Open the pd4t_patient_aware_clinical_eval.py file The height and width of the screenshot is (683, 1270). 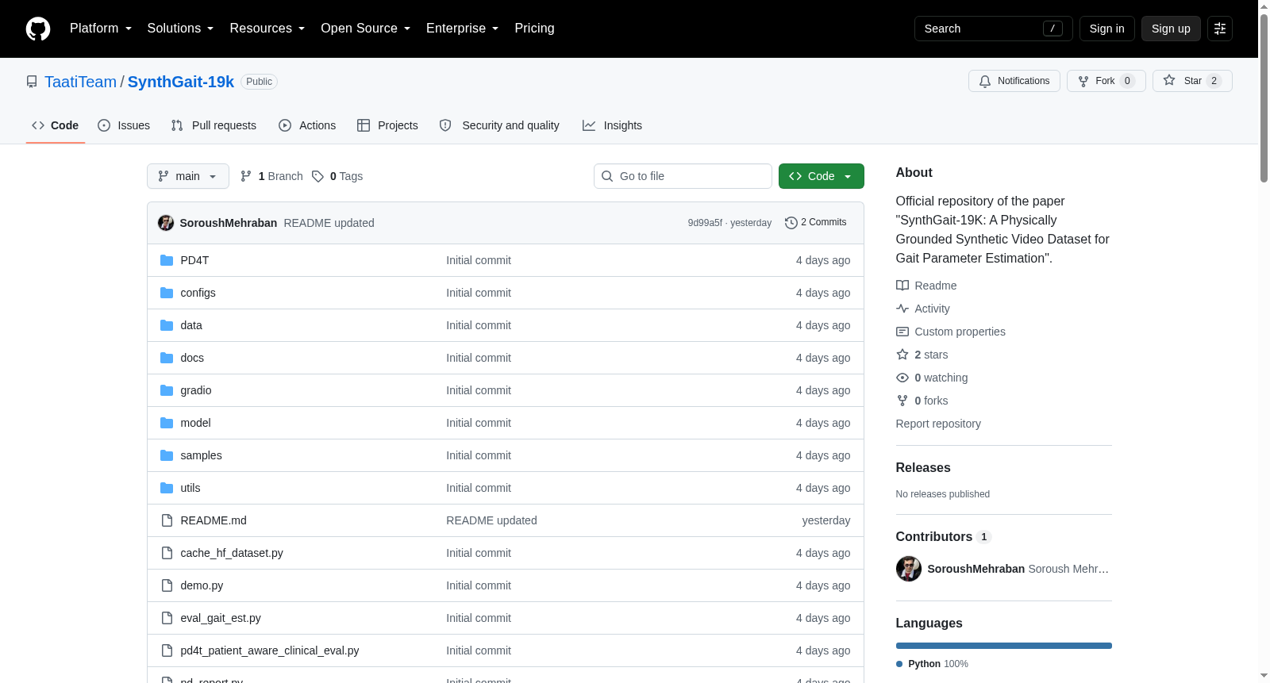270,650
